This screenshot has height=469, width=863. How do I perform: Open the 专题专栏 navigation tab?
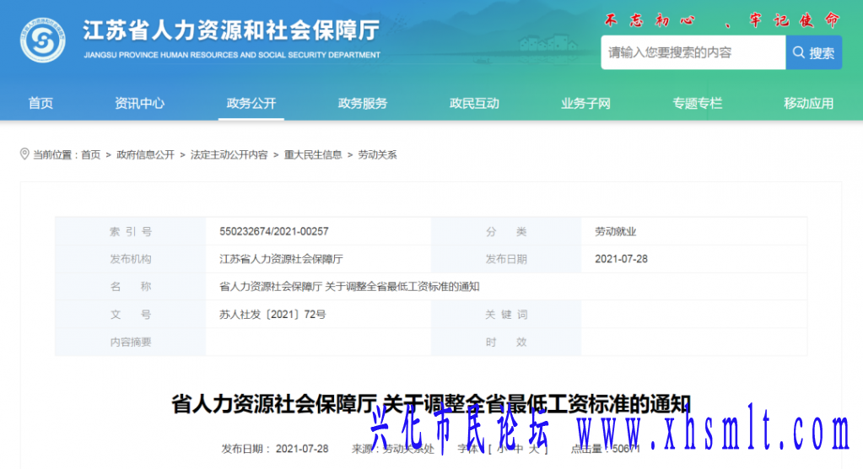(697, 103)
